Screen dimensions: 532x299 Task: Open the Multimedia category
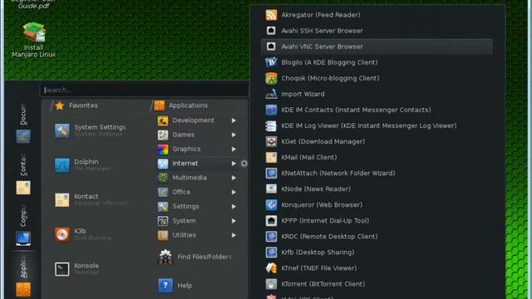pos(197,178)
